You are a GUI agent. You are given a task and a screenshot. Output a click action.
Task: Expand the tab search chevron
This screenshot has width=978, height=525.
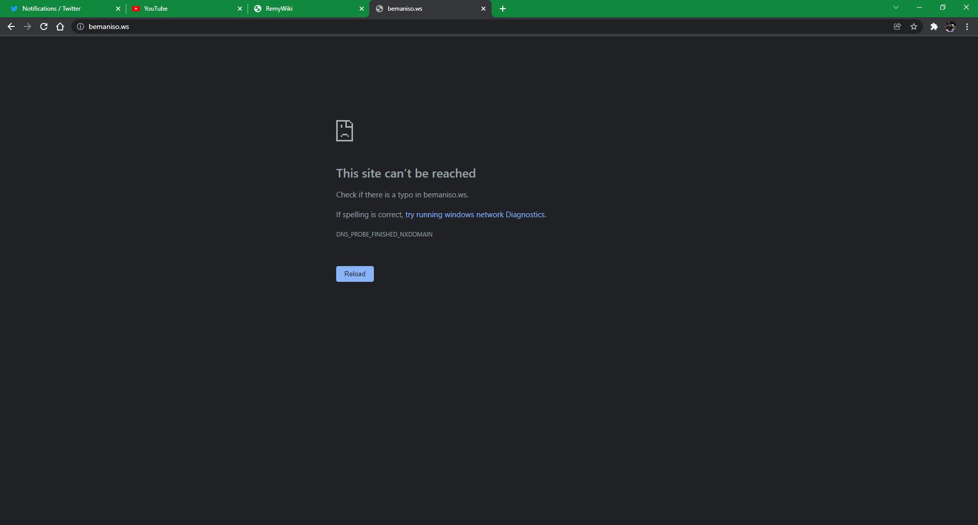[x=896, y=8]
